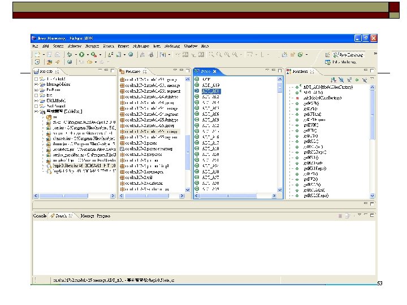Click the Debug bug toolbar icon
Screen dimensions: 407x305
70,54
